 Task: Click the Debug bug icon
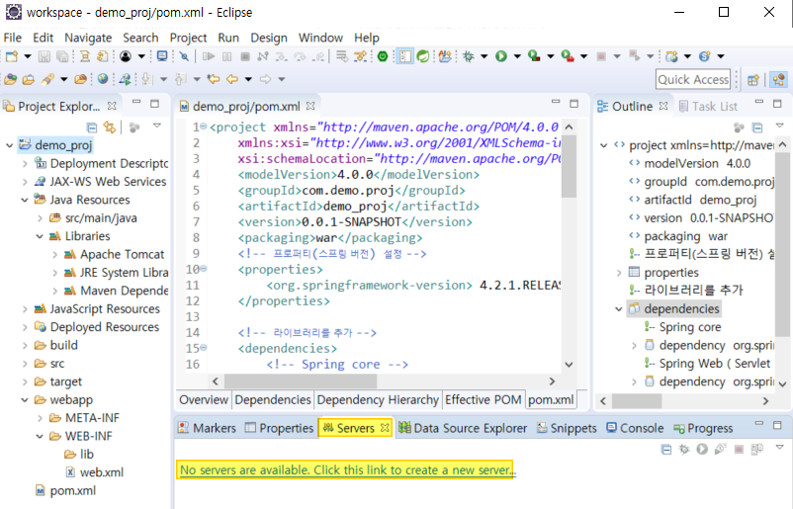coord(469,56)
